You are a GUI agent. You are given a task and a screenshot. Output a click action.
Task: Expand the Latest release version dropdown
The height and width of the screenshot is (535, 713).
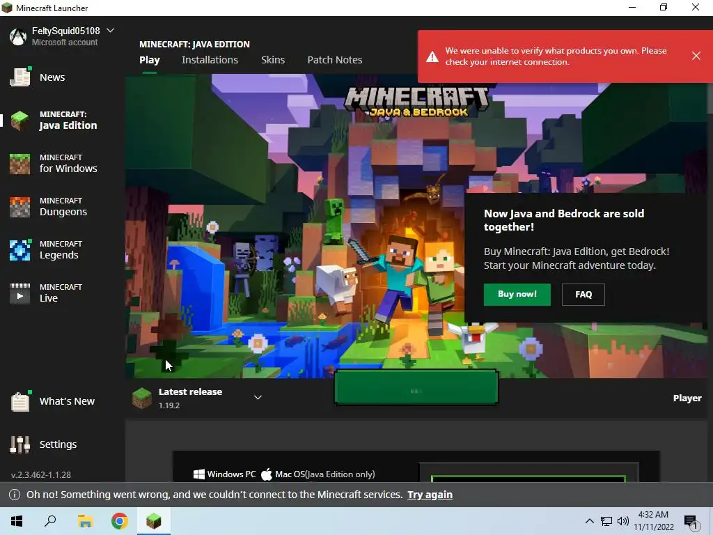coord(258,398)
